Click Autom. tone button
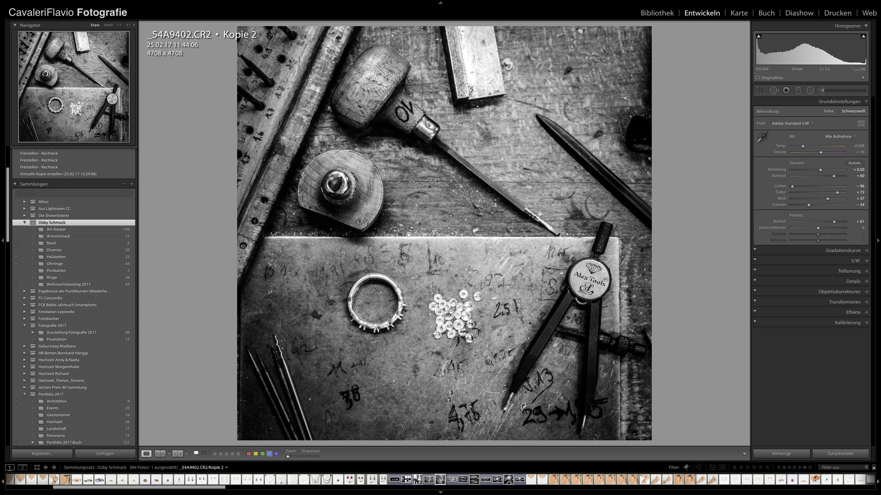This screenshot has height=495, width=881. [855, 163]
